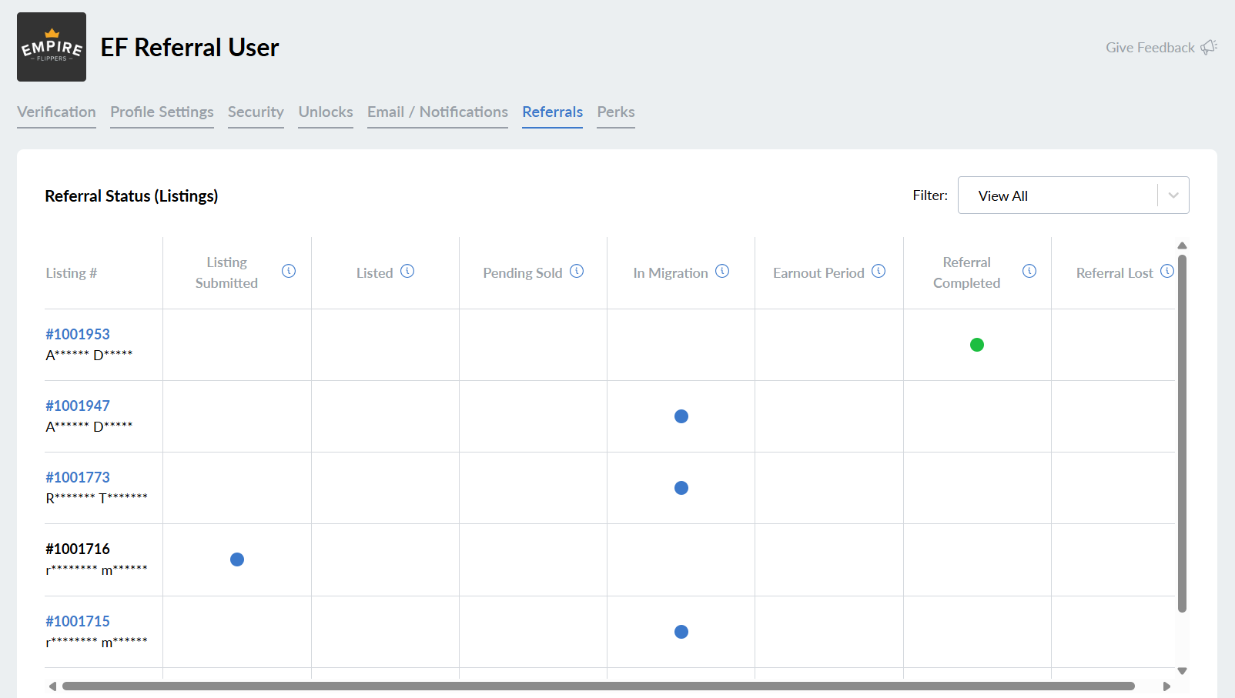Viewport: 1235px width, 698px height.
Task: Click the Give Feedback megaphone icon
Action: tap(1209, 47)
